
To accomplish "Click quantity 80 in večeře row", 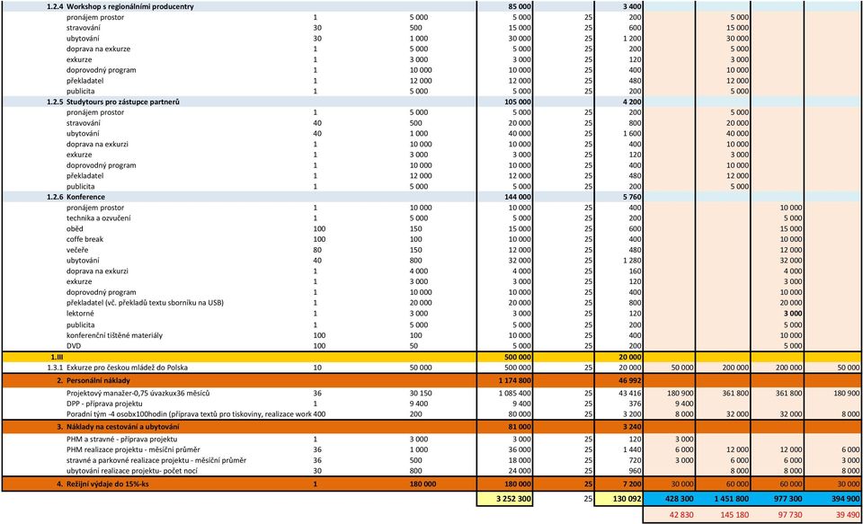I will [317, 250].
